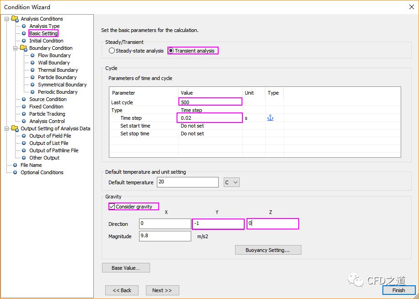Open the temperature unit dropdown
Screen dimensions: 419x299
231,182
